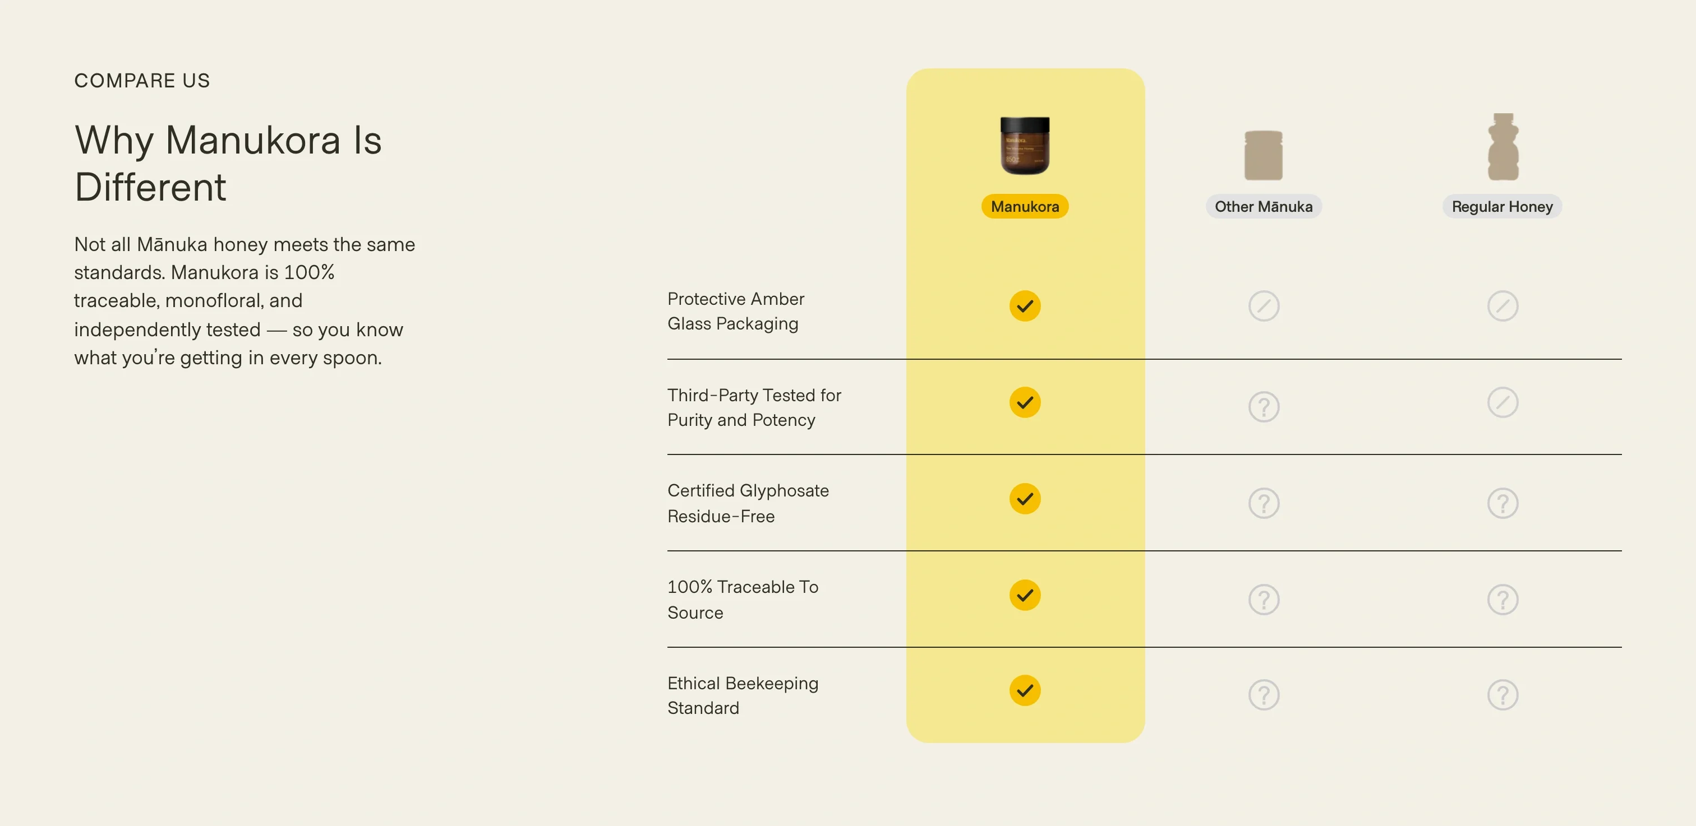The height and width of the screenshot is (826, 1696).
Task: Click Manukora checkmark for 100% Traceable
Action: point(1025,595)
